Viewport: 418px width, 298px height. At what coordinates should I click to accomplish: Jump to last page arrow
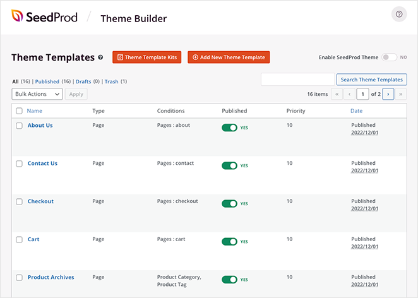pos(401,94)
